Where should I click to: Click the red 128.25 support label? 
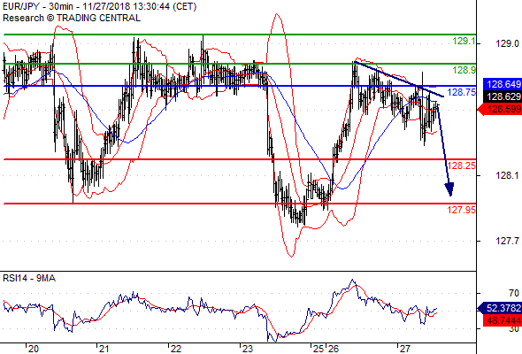(462, 165)
